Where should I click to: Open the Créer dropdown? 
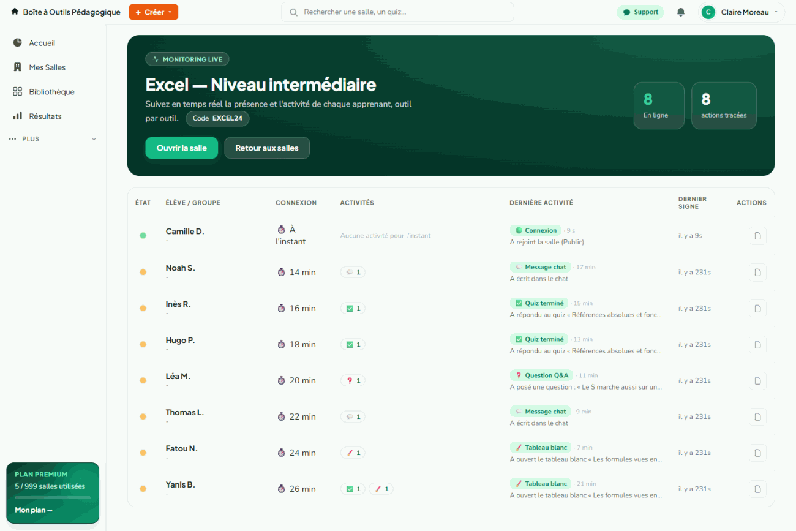pyautogui.click(x=153, y=12)
